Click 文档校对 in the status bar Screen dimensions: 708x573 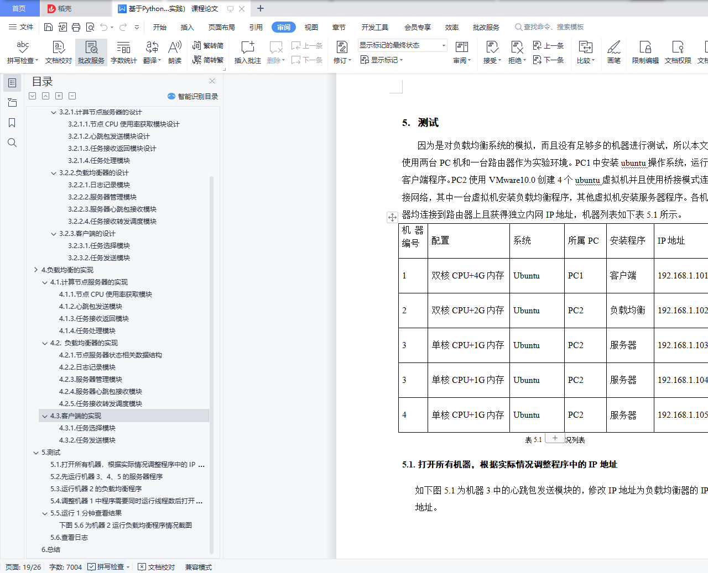pyautogui.click(x=156, y=567)
